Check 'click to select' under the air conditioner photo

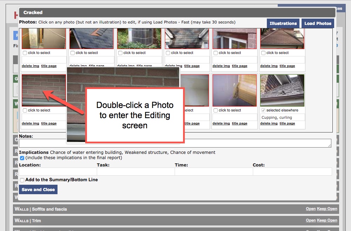[x=119, y=53]
